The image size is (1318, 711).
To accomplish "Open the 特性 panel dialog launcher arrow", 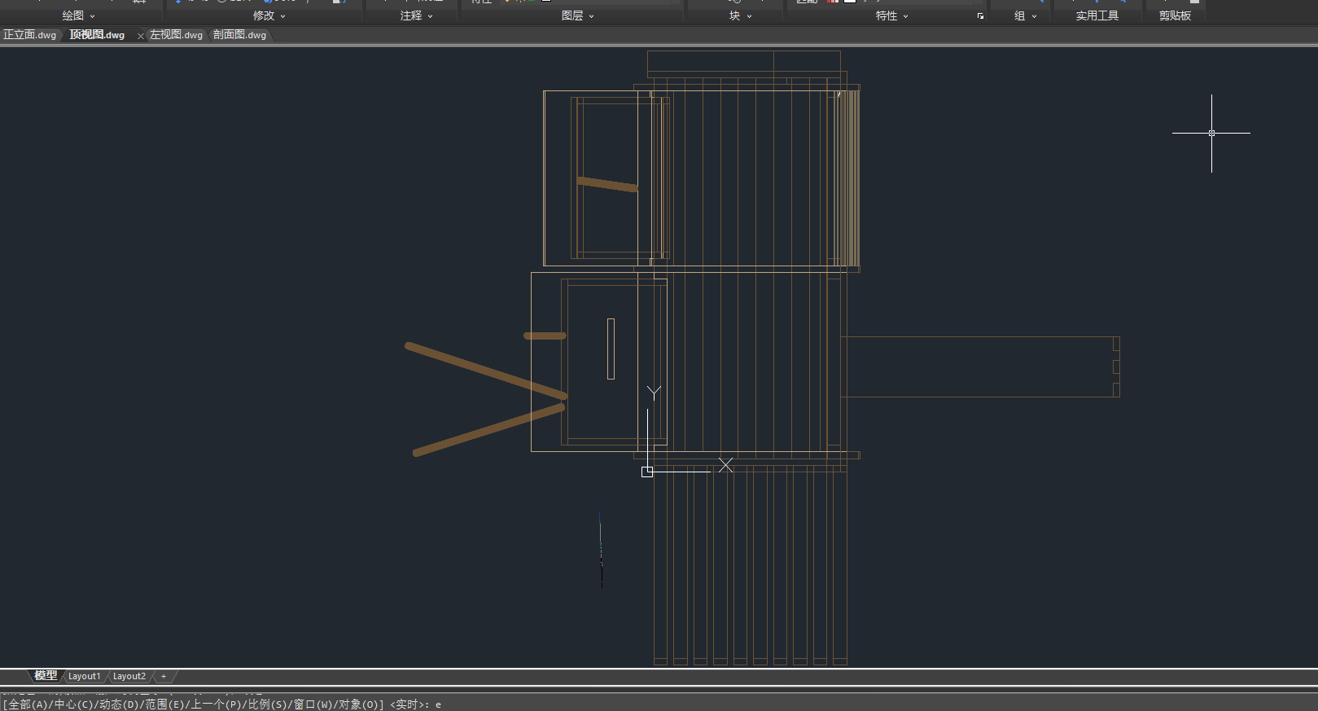I will coord(980,16).
